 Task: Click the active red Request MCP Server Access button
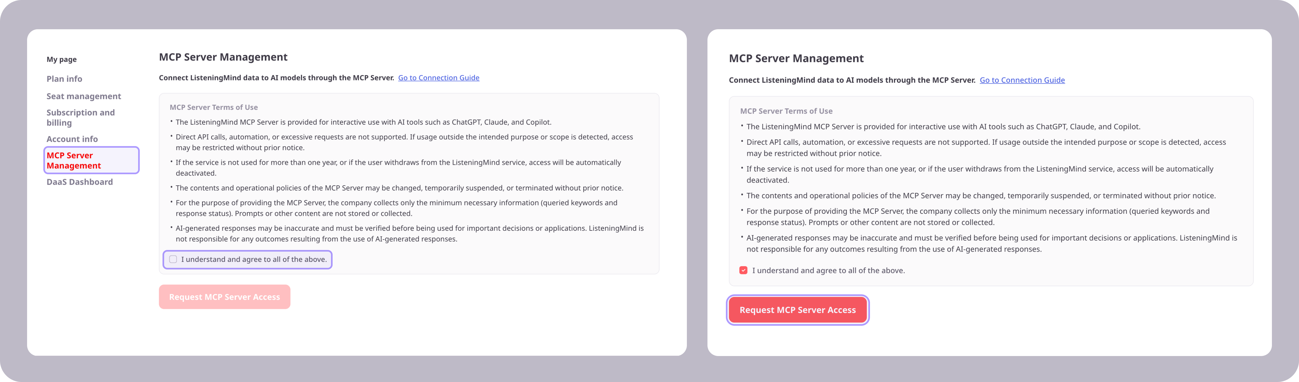(x=798, y=310)
